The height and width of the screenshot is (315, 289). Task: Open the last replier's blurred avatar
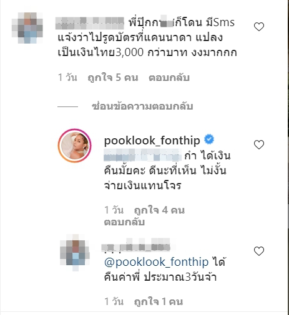coord(75,253)
